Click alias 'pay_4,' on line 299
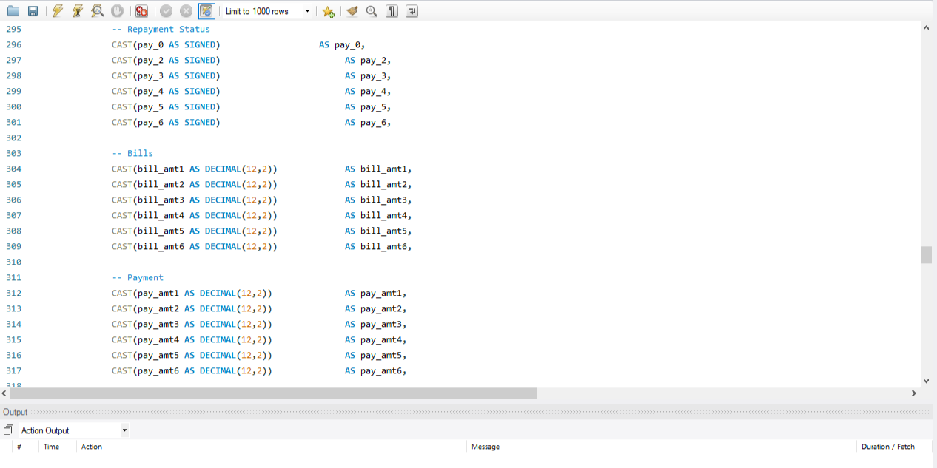 376,92
